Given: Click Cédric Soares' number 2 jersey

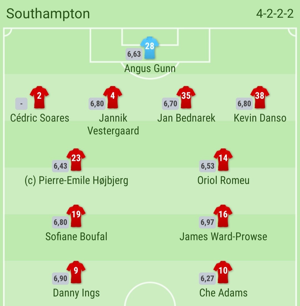Looking at the screenshot, I should 39,97.
